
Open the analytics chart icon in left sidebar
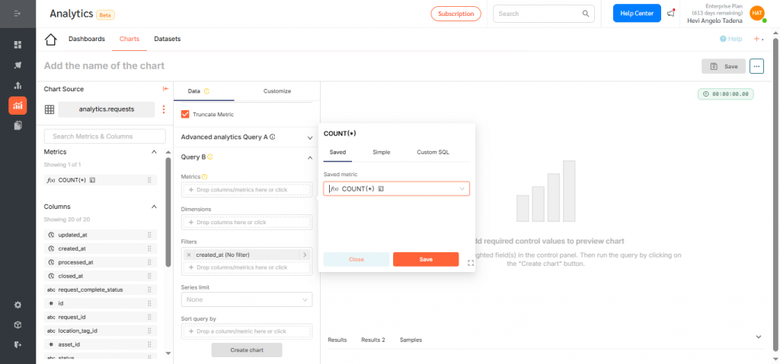tap(18, 106)
